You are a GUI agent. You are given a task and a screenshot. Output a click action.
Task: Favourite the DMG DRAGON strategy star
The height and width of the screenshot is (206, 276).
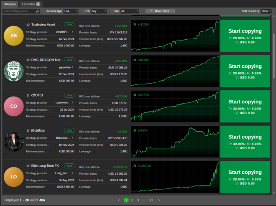tap(28, 60)
